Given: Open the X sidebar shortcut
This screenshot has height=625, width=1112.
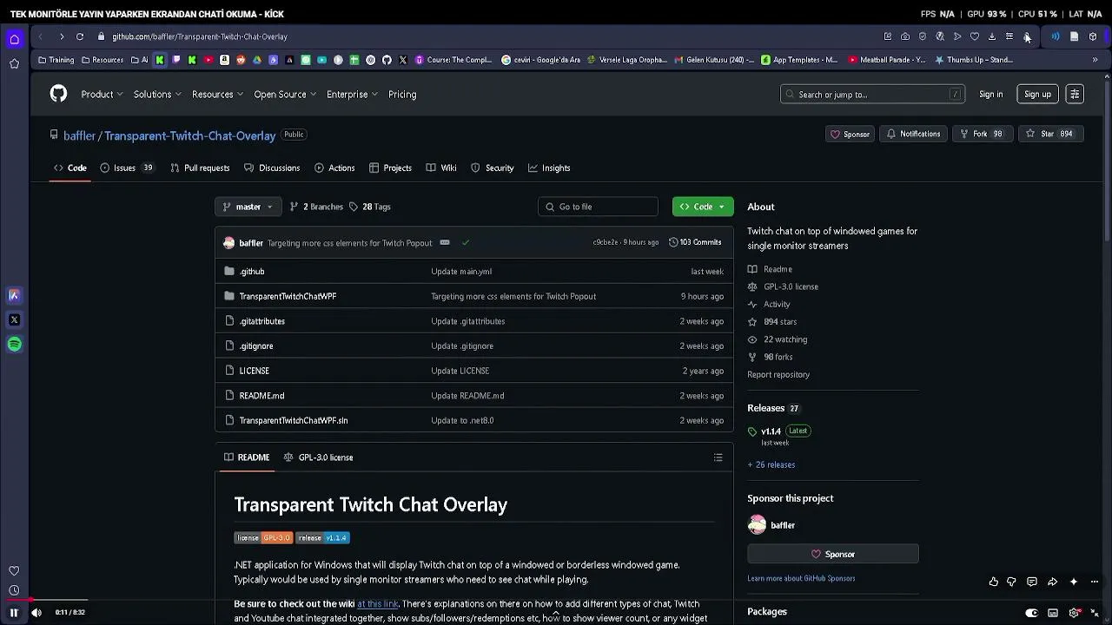Looking at the screenshot, I should 14,319.
